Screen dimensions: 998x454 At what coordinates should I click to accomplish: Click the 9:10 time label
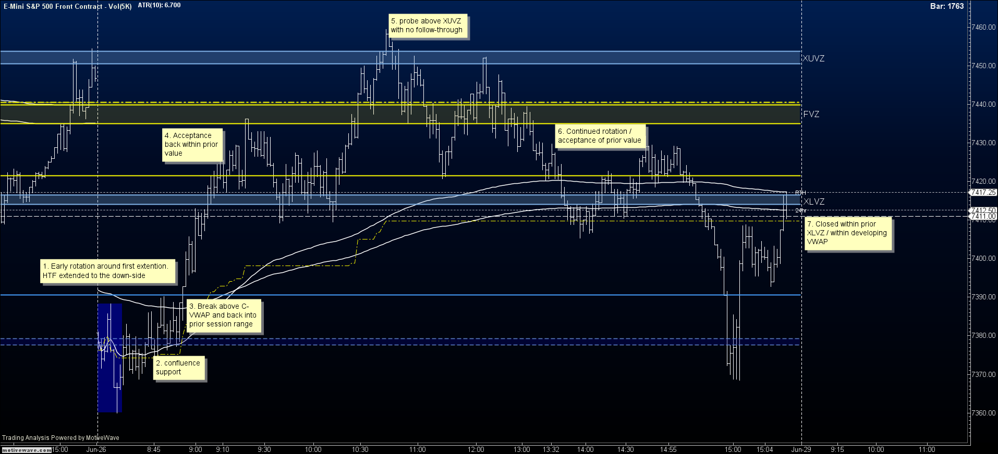(x=223, y=449)
